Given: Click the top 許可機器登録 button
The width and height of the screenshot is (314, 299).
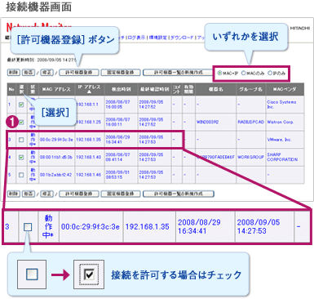Looking at the screenshot, I should pos(78,73).
